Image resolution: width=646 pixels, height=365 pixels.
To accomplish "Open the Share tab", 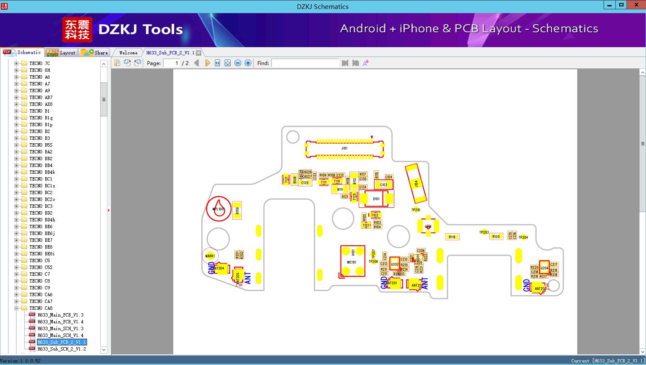I will coord(94,53).
